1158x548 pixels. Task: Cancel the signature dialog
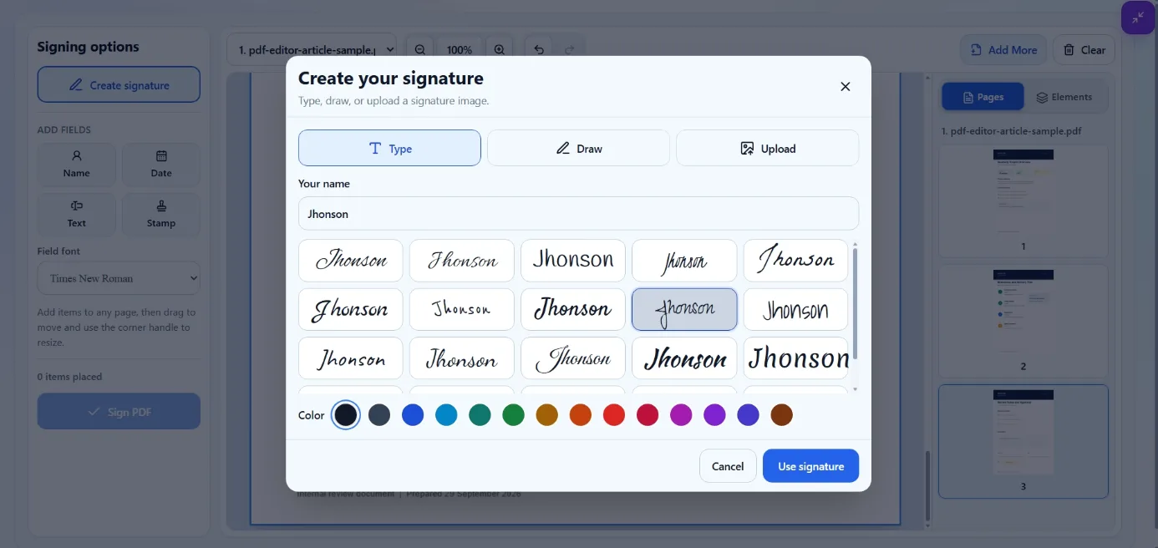728,466
